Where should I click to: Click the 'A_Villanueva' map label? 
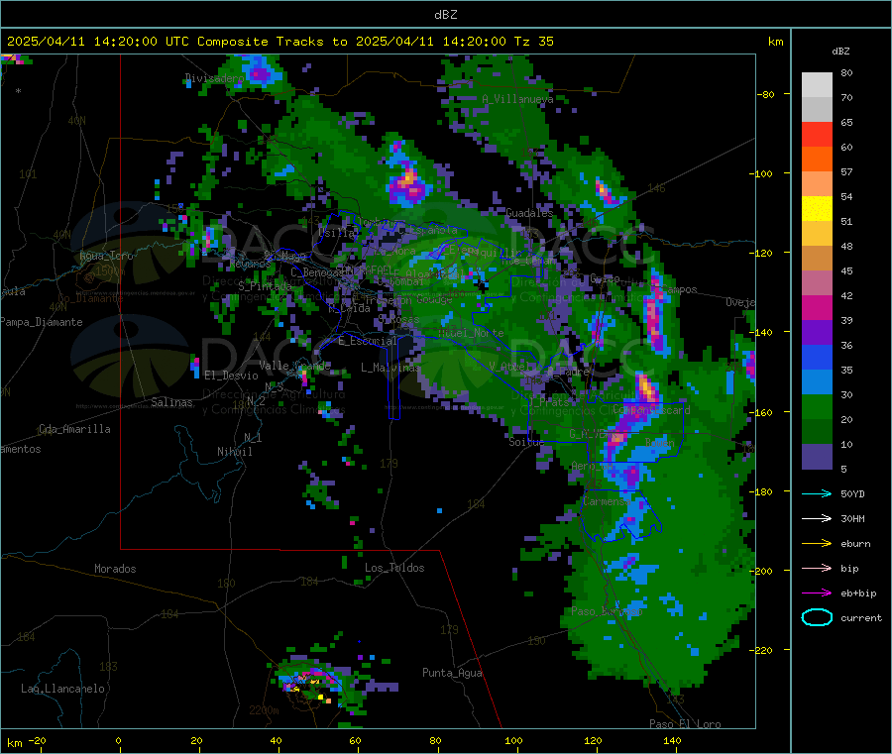(517, 99)
